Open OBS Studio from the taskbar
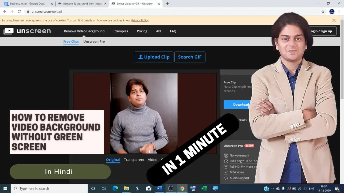Viewport: 344px width, 193px height. coord(171,188)
